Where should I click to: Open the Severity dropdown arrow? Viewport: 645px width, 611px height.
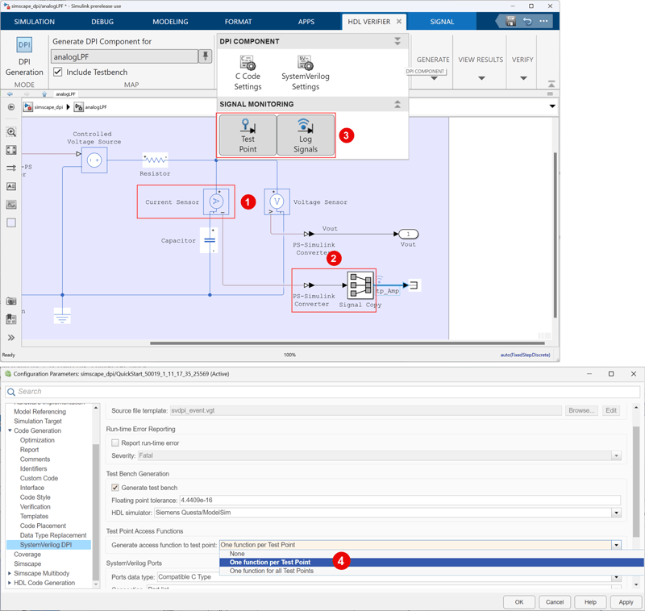tap(616, 455)
